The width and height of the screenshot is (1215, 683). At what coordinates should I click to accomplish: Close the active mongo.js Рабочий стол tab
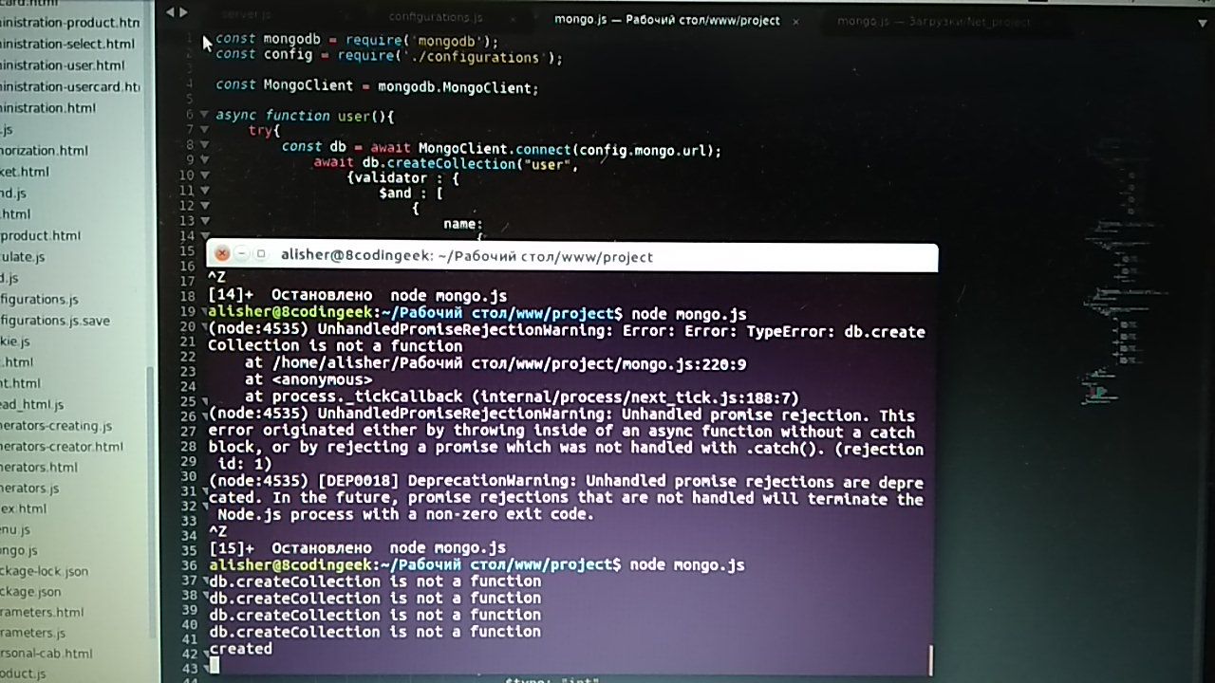794,21
